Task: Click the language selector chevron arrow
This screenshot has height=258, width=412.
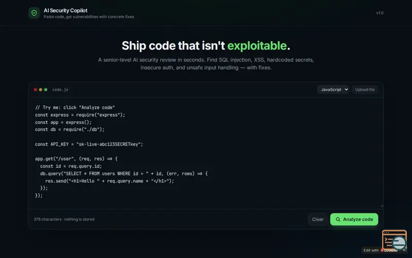Action: click(x=346, y=89)
